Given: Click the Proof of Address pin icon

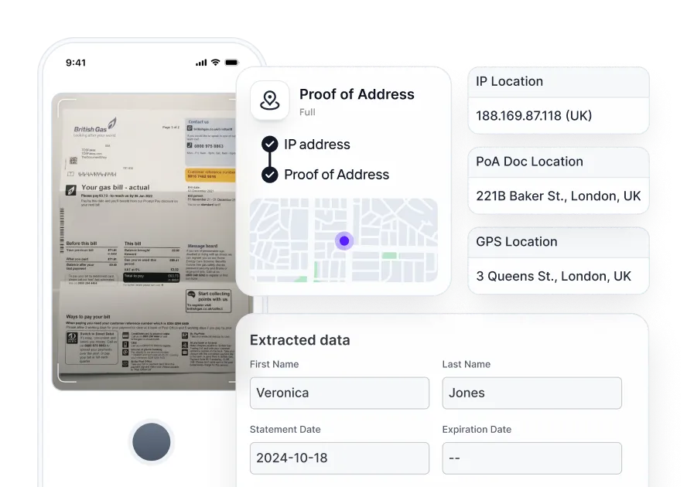Looking at the screenshot, I should [269, 100].
